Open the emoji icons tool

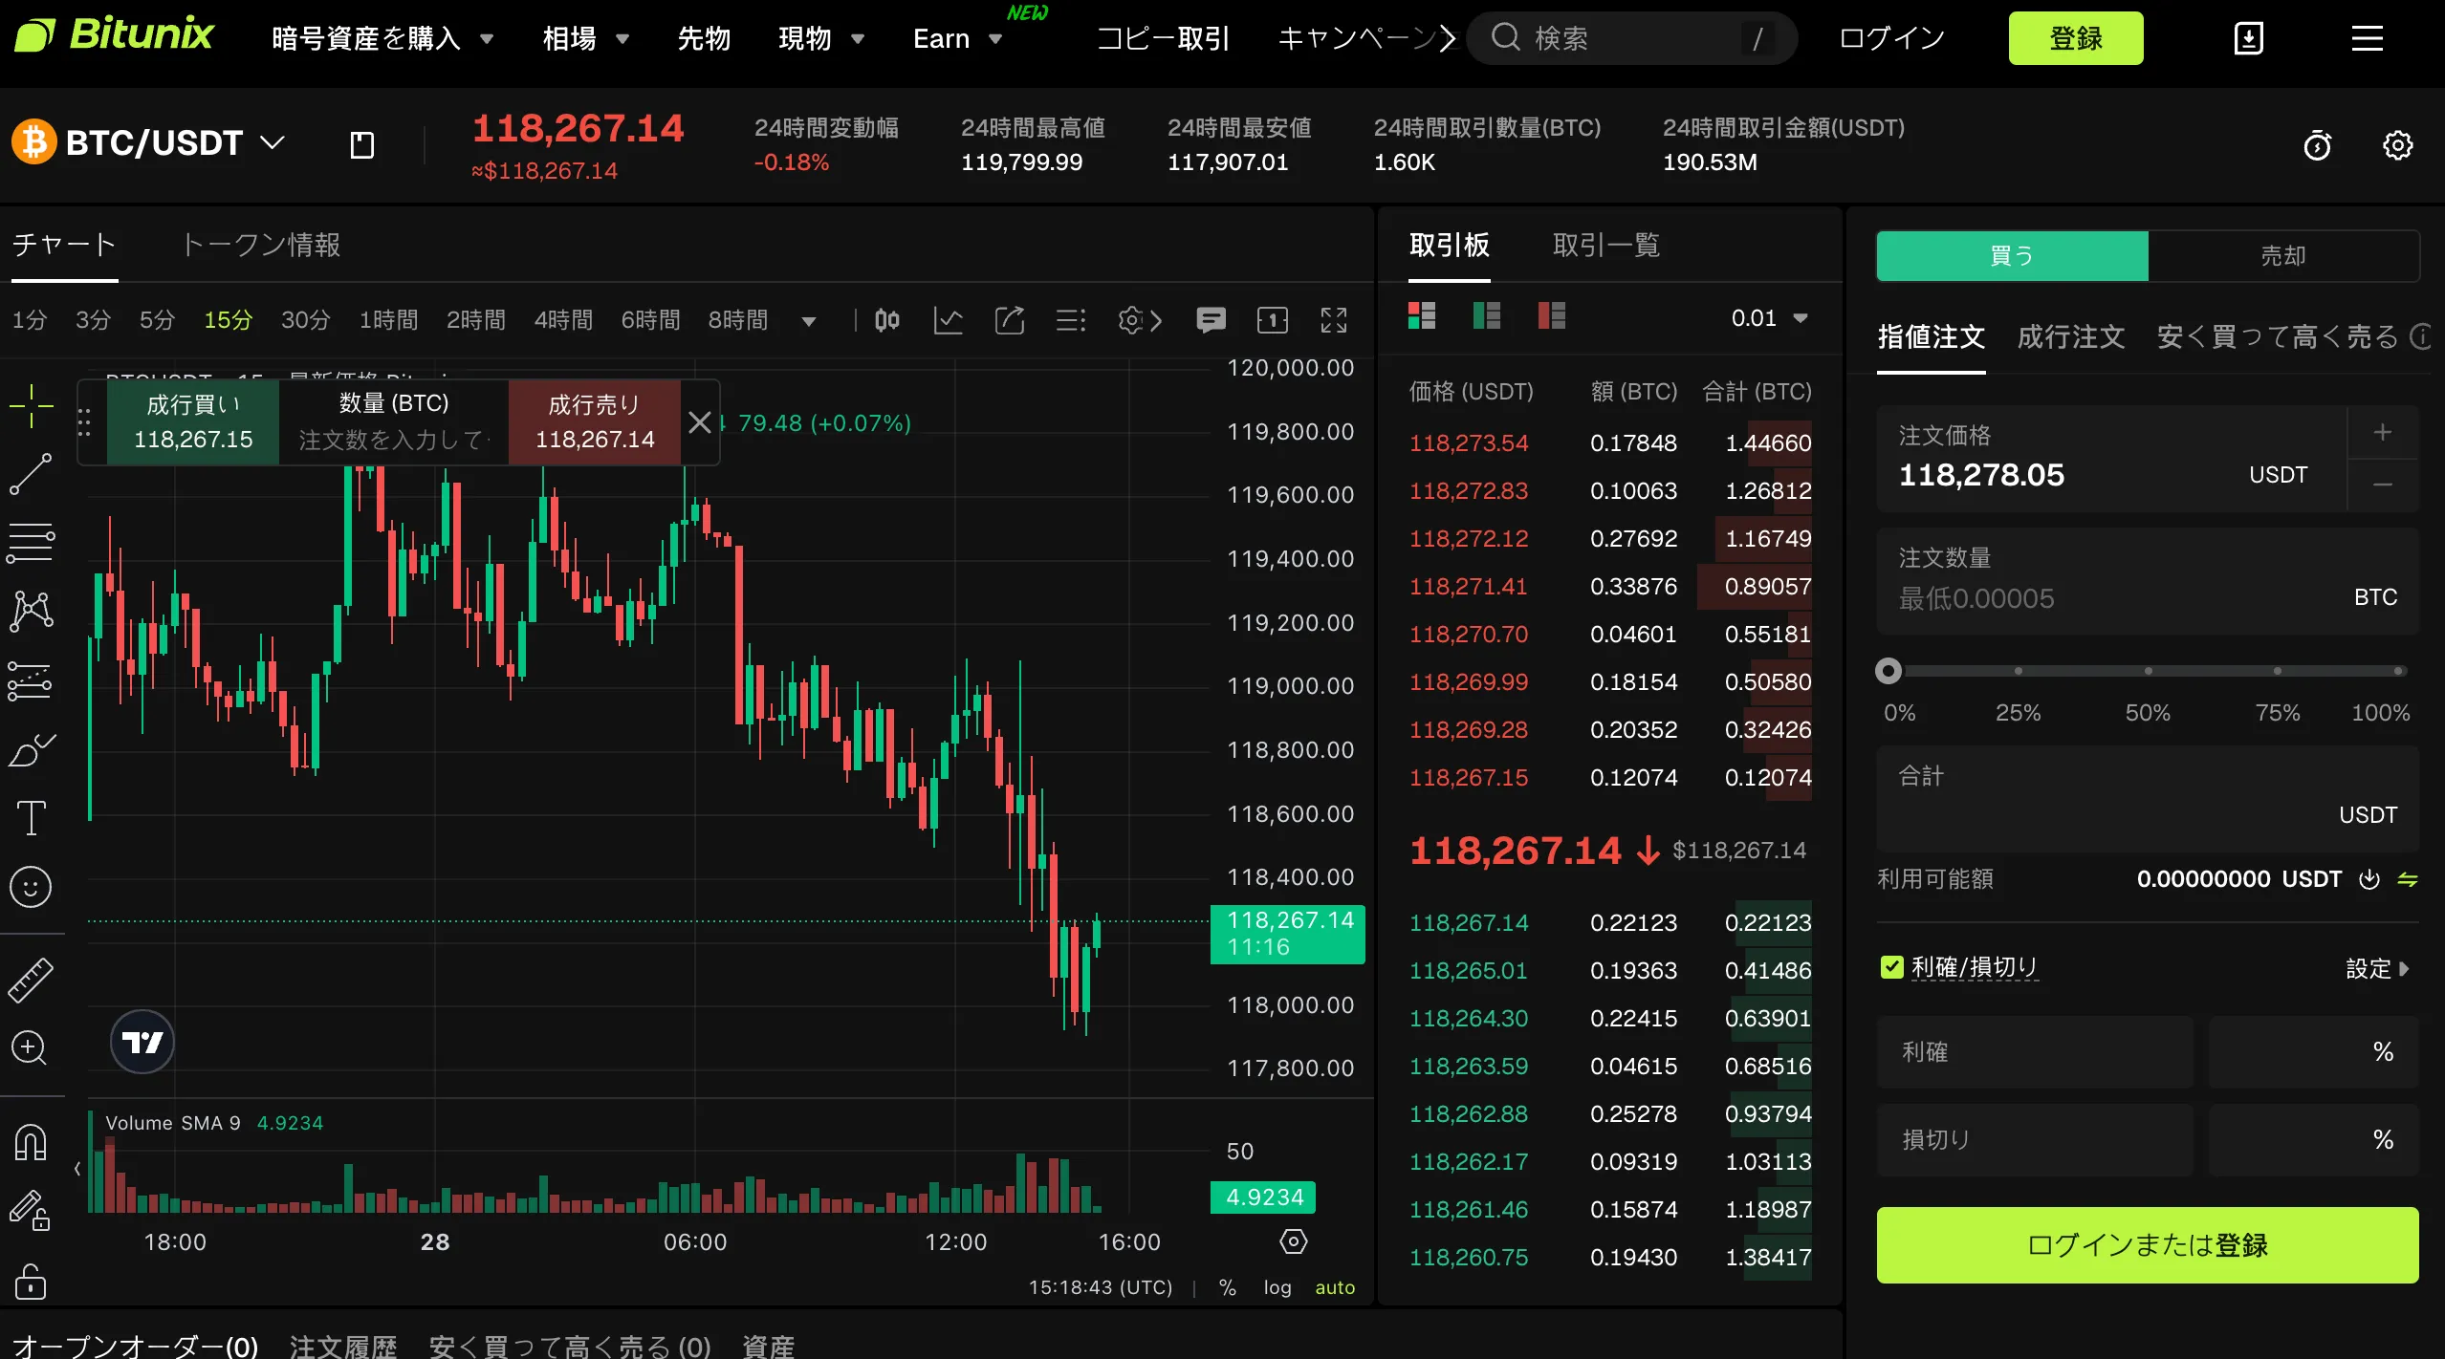click(31, 887)
